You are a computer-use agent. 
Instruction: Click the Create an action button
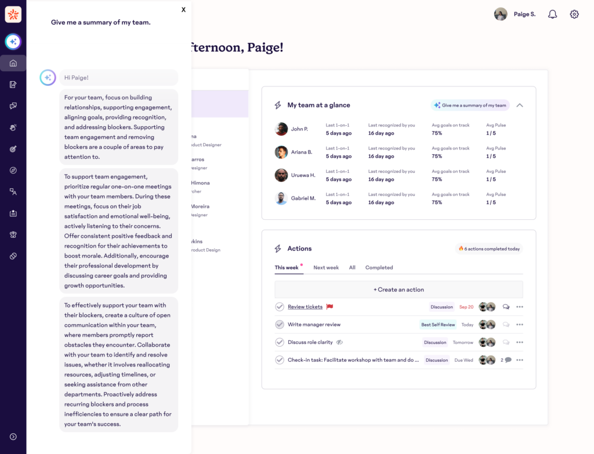tap(399, 289)
